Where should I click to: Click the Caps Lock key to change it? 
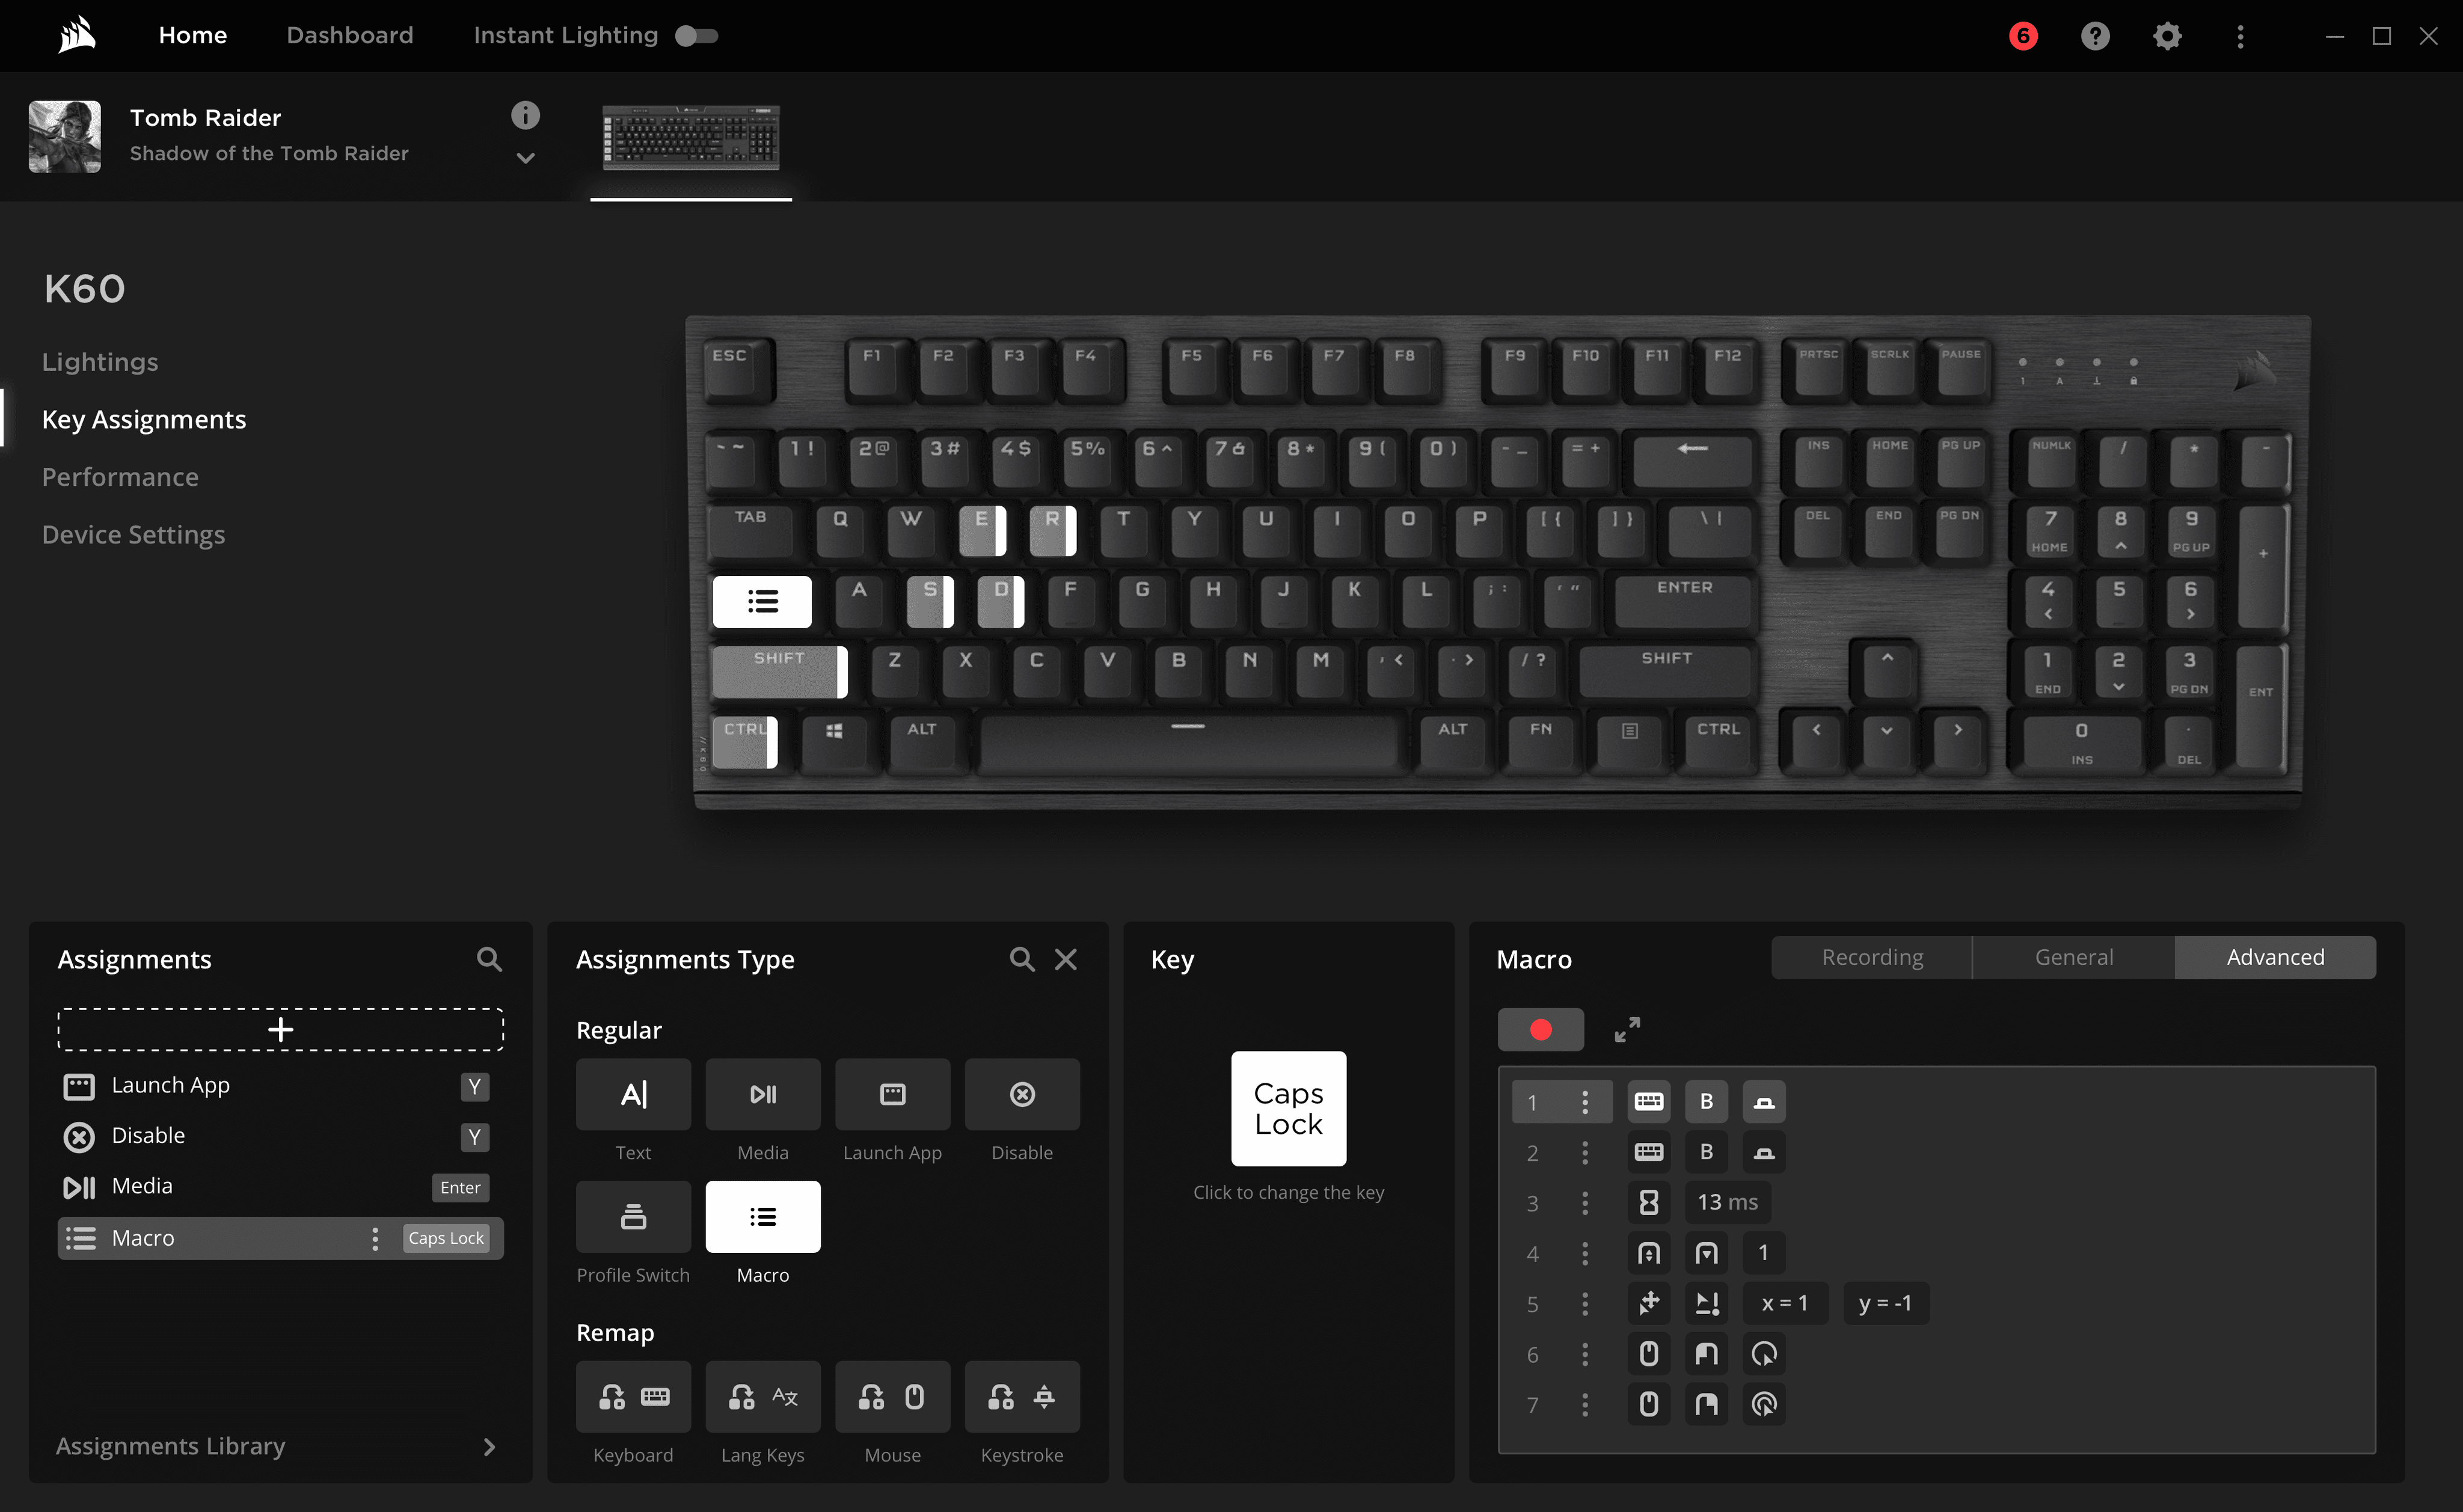[1288, 1108]
